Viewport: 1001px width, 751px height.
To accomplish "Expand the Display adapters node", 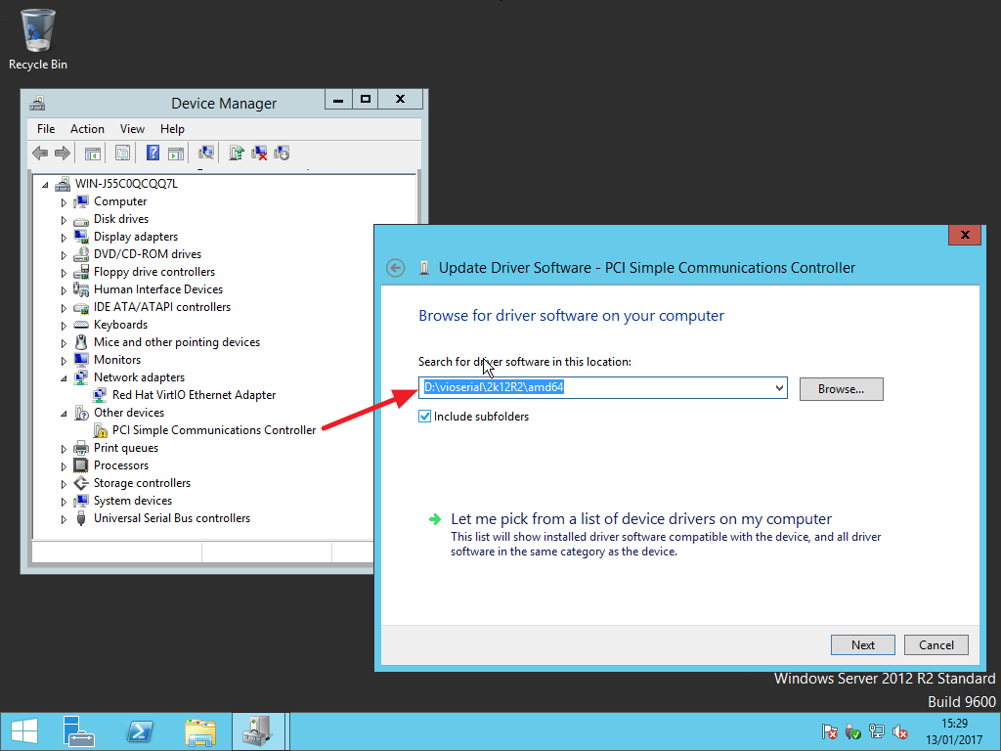I will pyautogui.click(x=64, y=237).
